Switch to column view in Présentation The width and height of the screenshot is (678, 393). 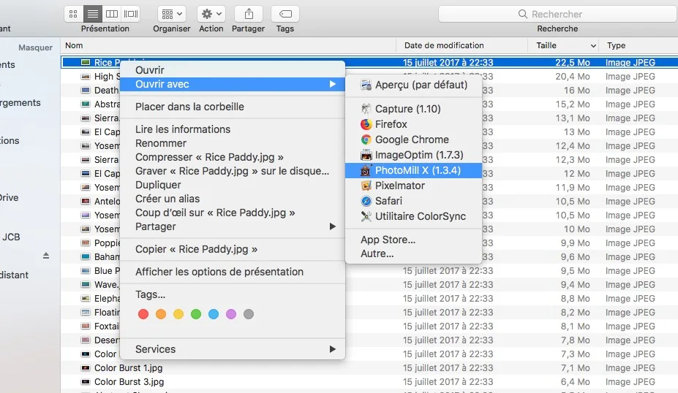coord(112,14)
